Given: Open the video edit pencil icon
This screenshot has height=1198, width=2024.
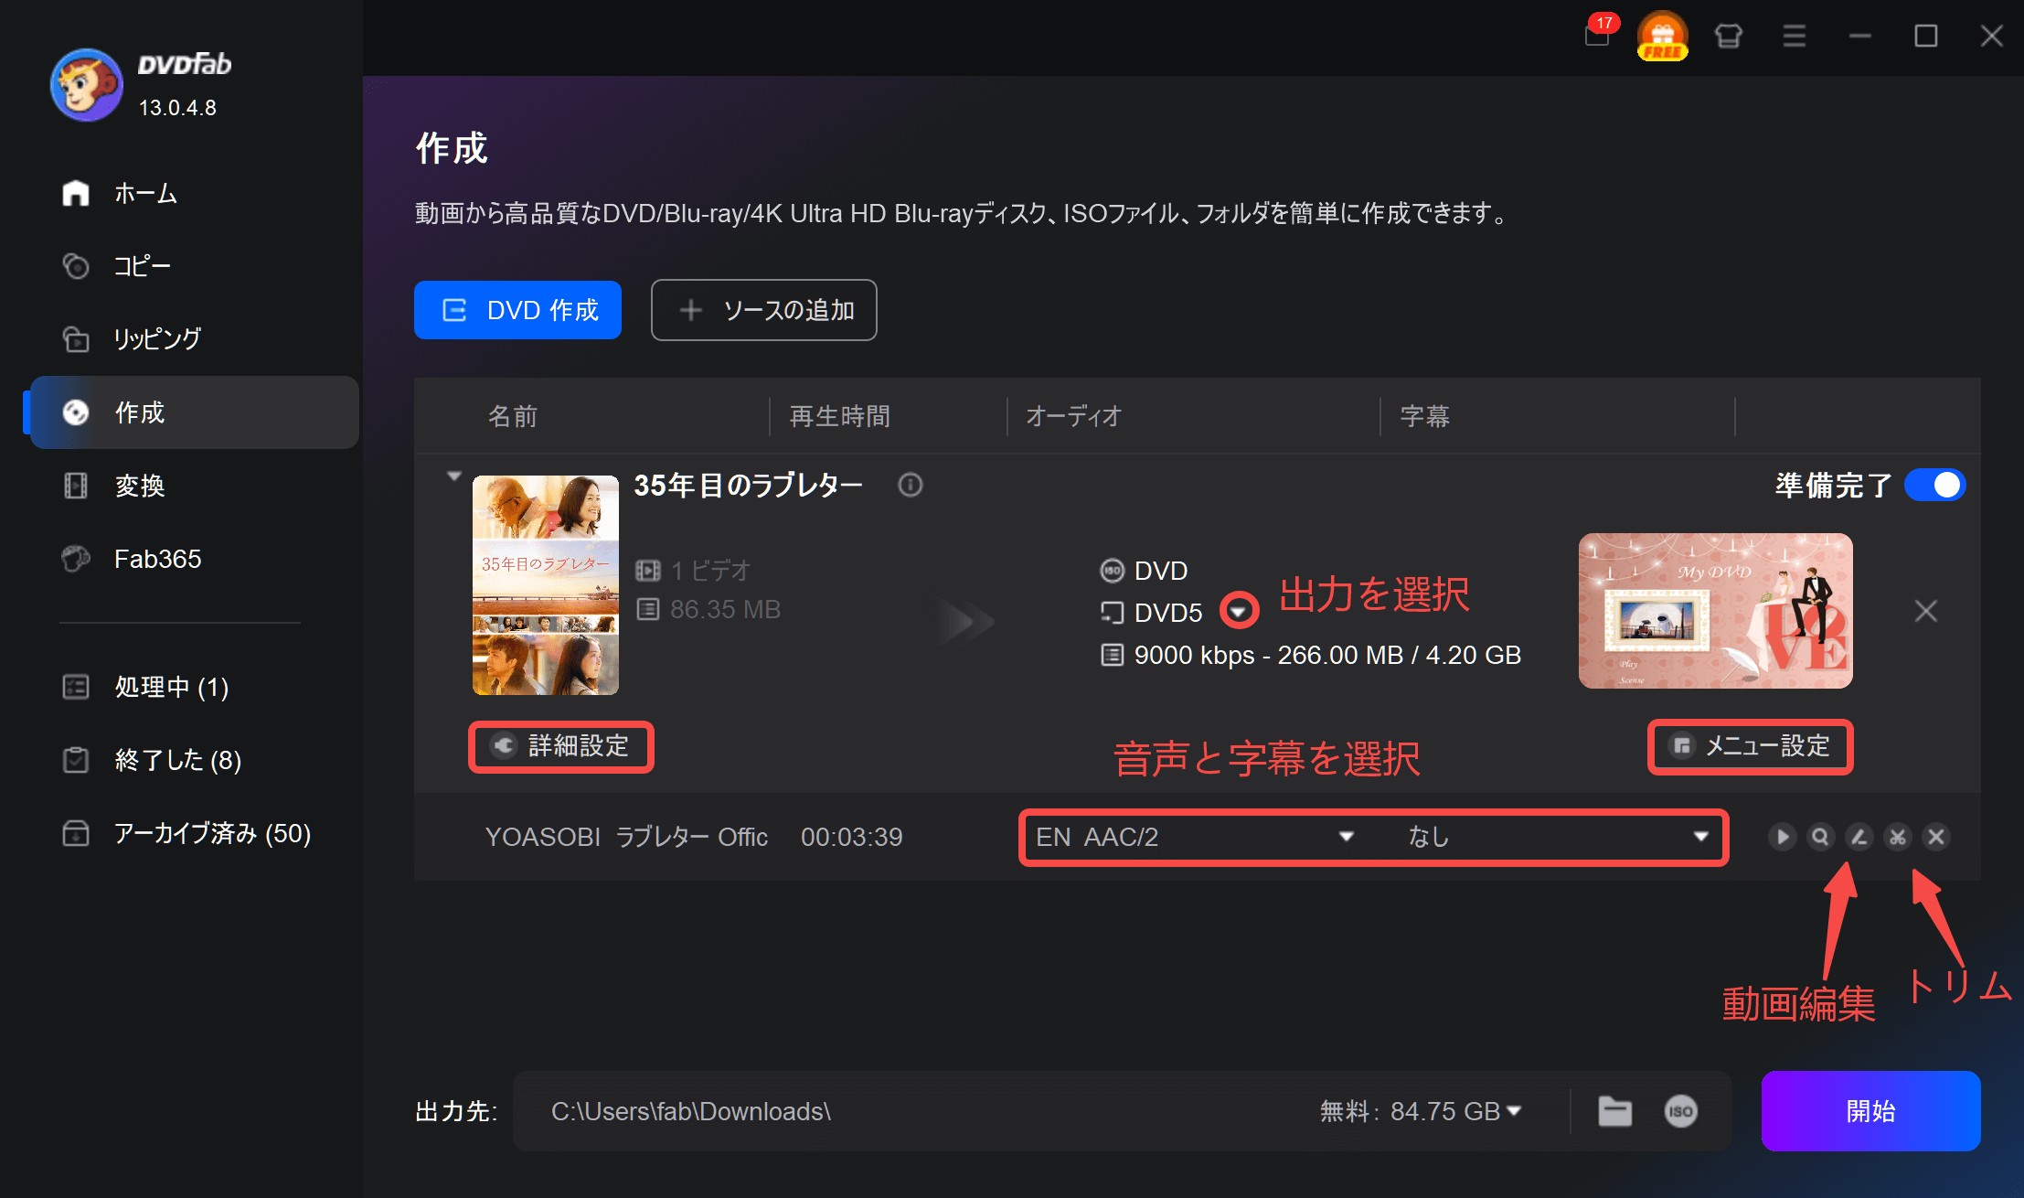Looking at the screenshot, I should 1859,837.
